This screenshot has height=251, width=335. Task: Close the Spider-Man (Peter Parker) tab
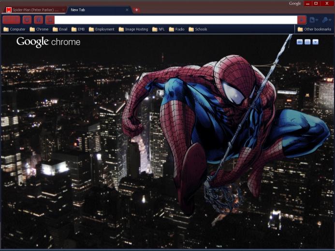coord(63,10)
